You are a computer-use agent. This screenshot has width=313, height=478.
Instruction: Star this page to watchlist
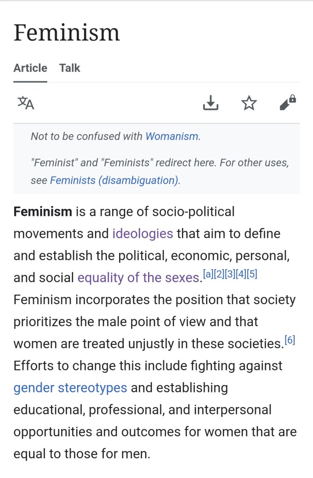[249, 103]
